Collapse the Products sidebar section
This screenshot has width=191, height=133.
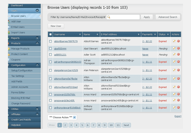(x=37, y=43)
